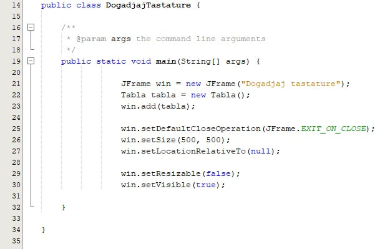Click the 'null' keyword on line 27
380x249 pixels.
click(261, 151)
